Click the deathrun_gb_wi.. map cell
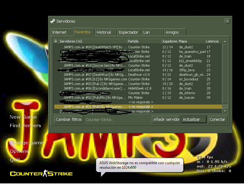 coord(192,75)
